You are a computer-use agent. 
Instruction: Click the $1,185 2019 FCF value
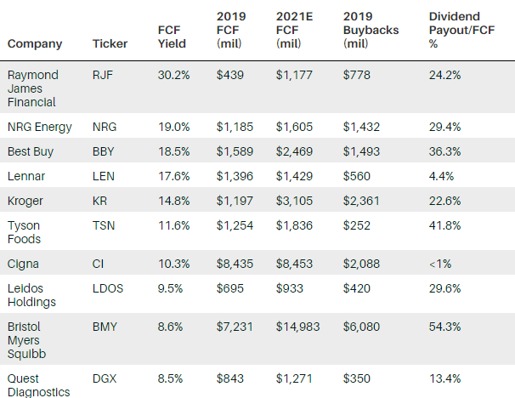[x=235, y=127]
